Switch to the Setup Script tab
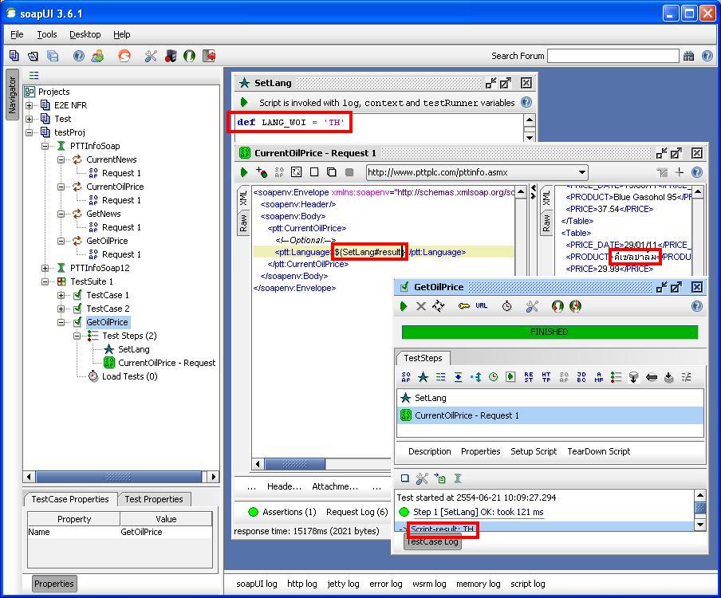 [534, 451]
